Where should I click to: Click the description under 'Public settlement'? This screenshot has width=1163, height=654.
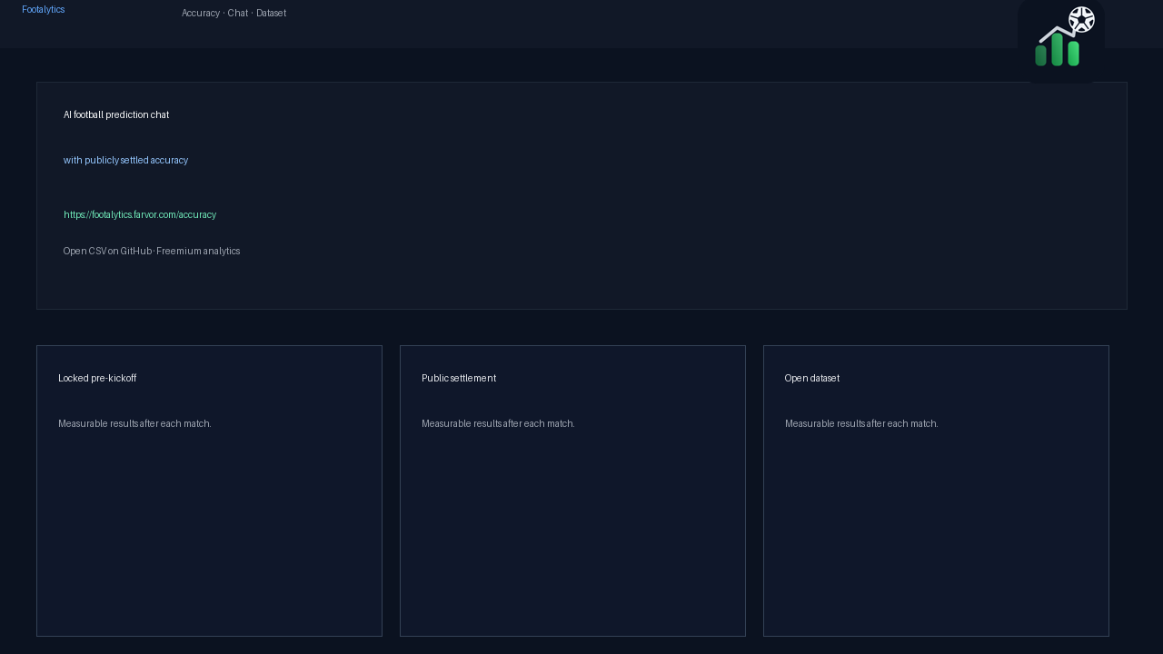[x=498, y=423]
